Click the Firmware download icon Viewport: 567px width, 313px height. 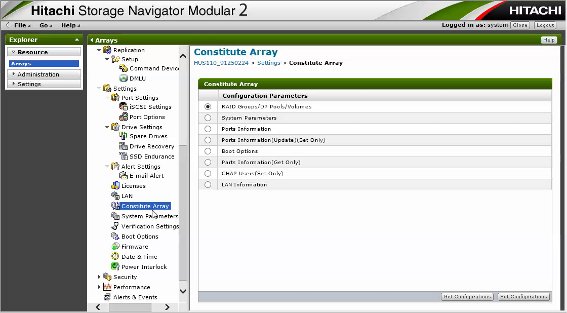coord(115,247)
